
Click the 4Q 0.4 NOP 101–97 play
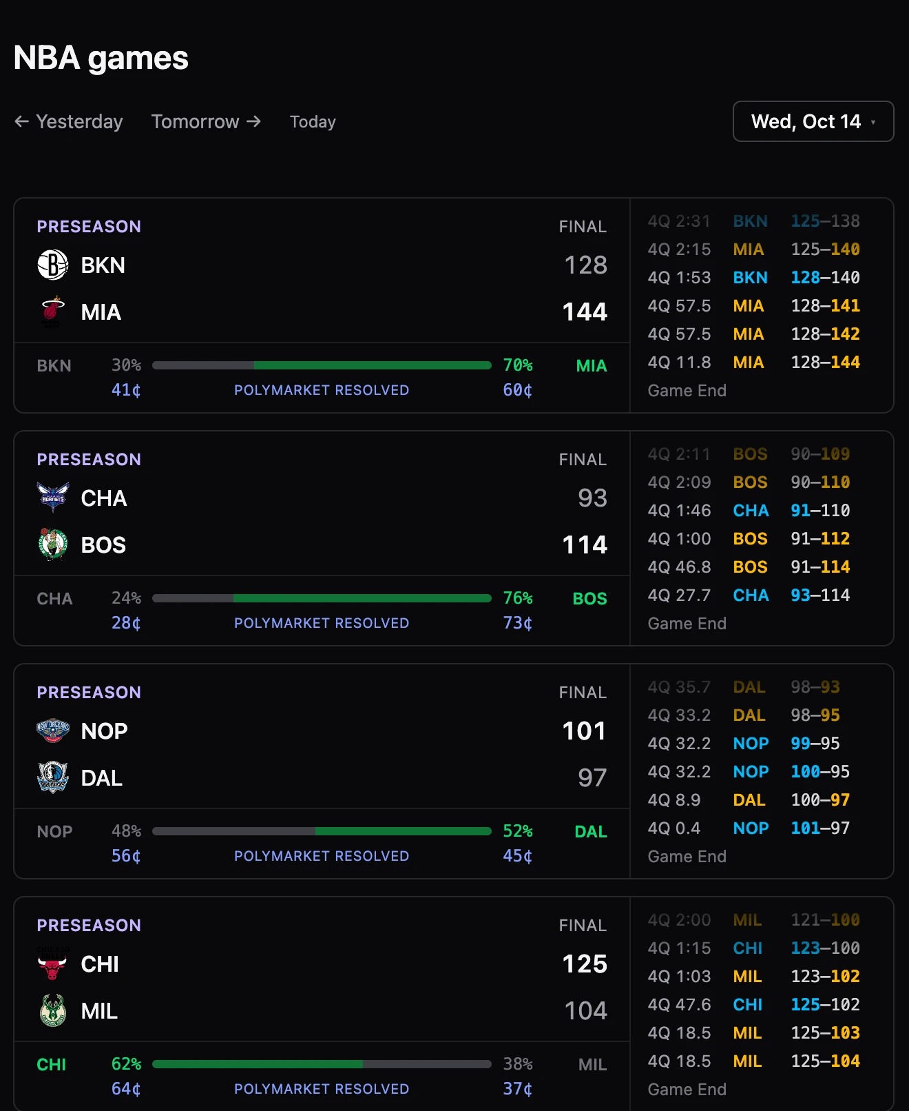(x=749, y=828)
